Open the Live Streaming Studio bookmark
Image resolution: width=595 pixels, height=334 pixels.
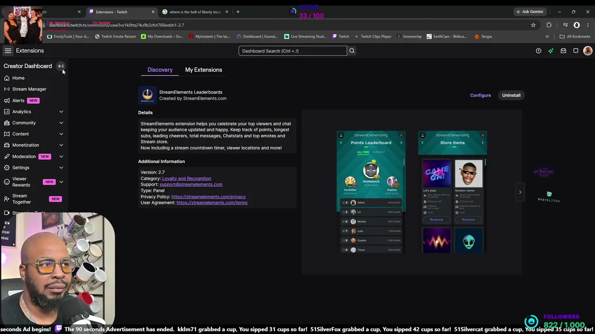[x=305, y=36]
